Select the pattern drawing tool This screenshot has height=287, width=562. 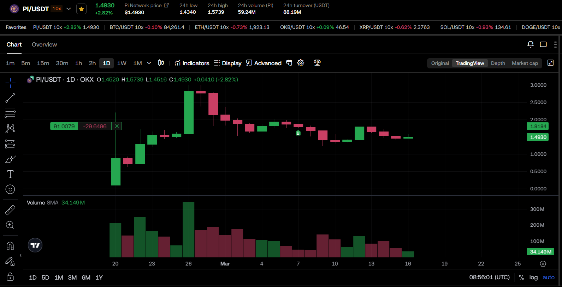(10, 128)
